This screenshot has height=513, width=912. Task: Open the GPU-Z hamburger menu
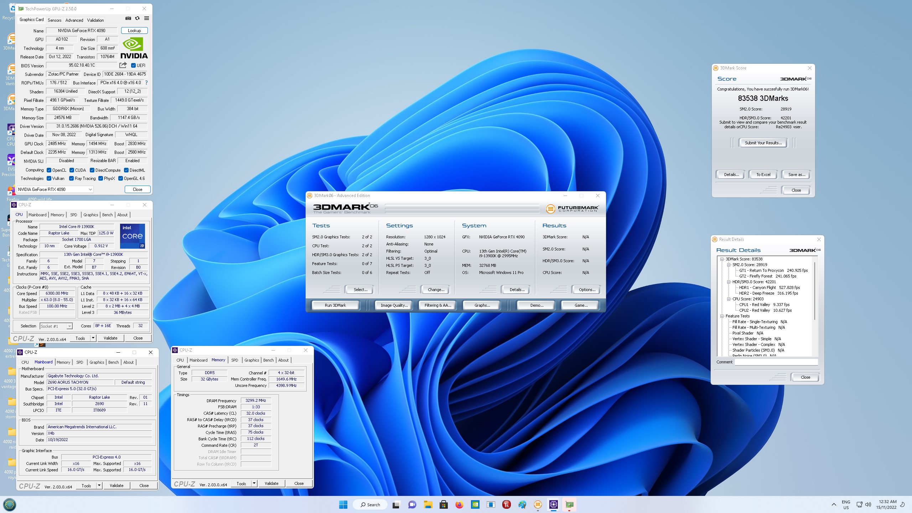point(146,19)
